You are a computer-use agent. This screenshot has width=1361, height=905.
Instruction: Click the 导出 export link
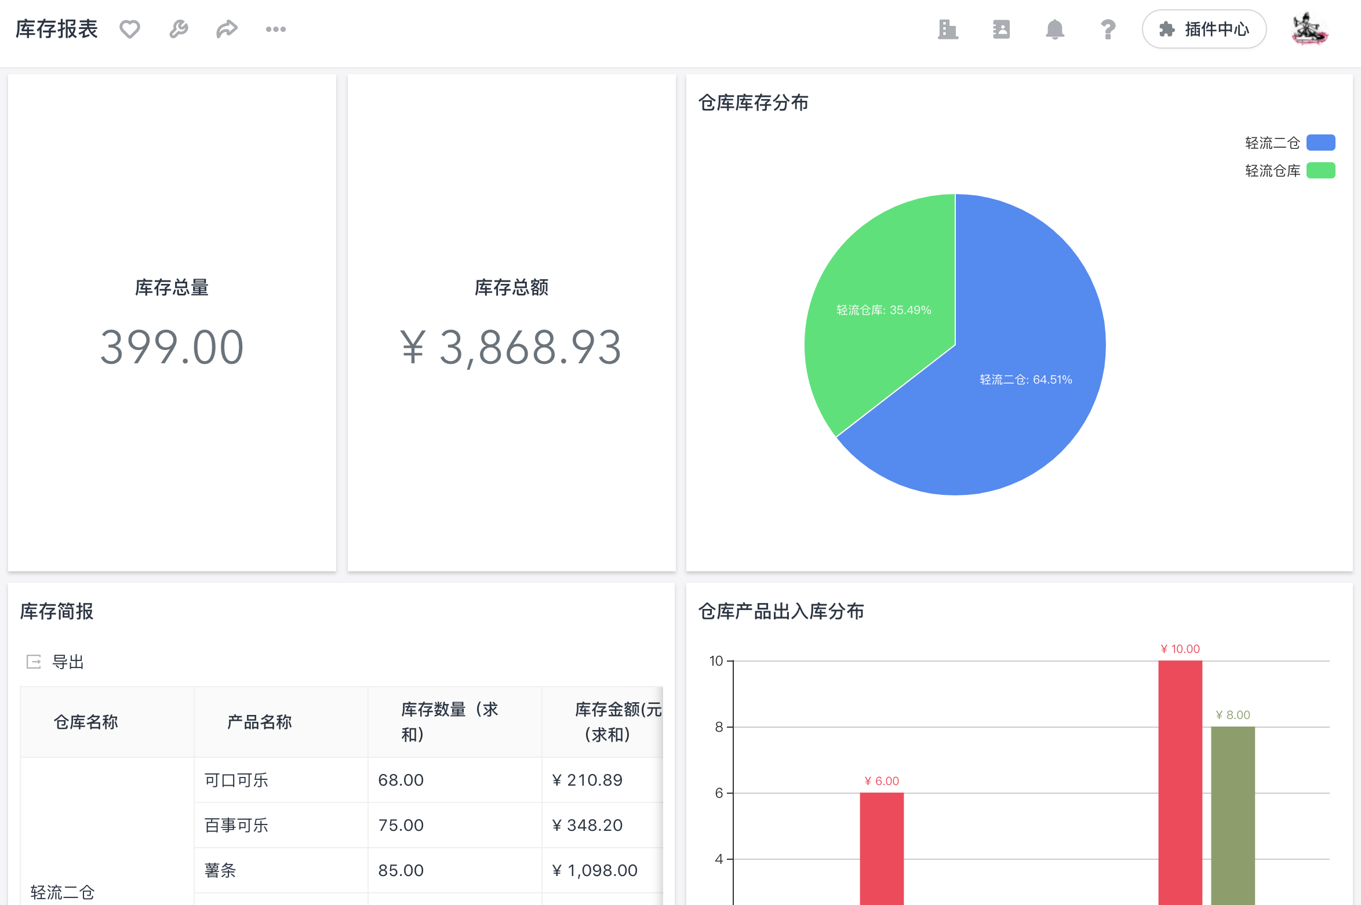point(68,662)
